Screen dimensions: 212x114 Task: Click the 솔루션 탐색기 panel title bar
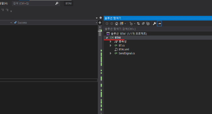158,18
